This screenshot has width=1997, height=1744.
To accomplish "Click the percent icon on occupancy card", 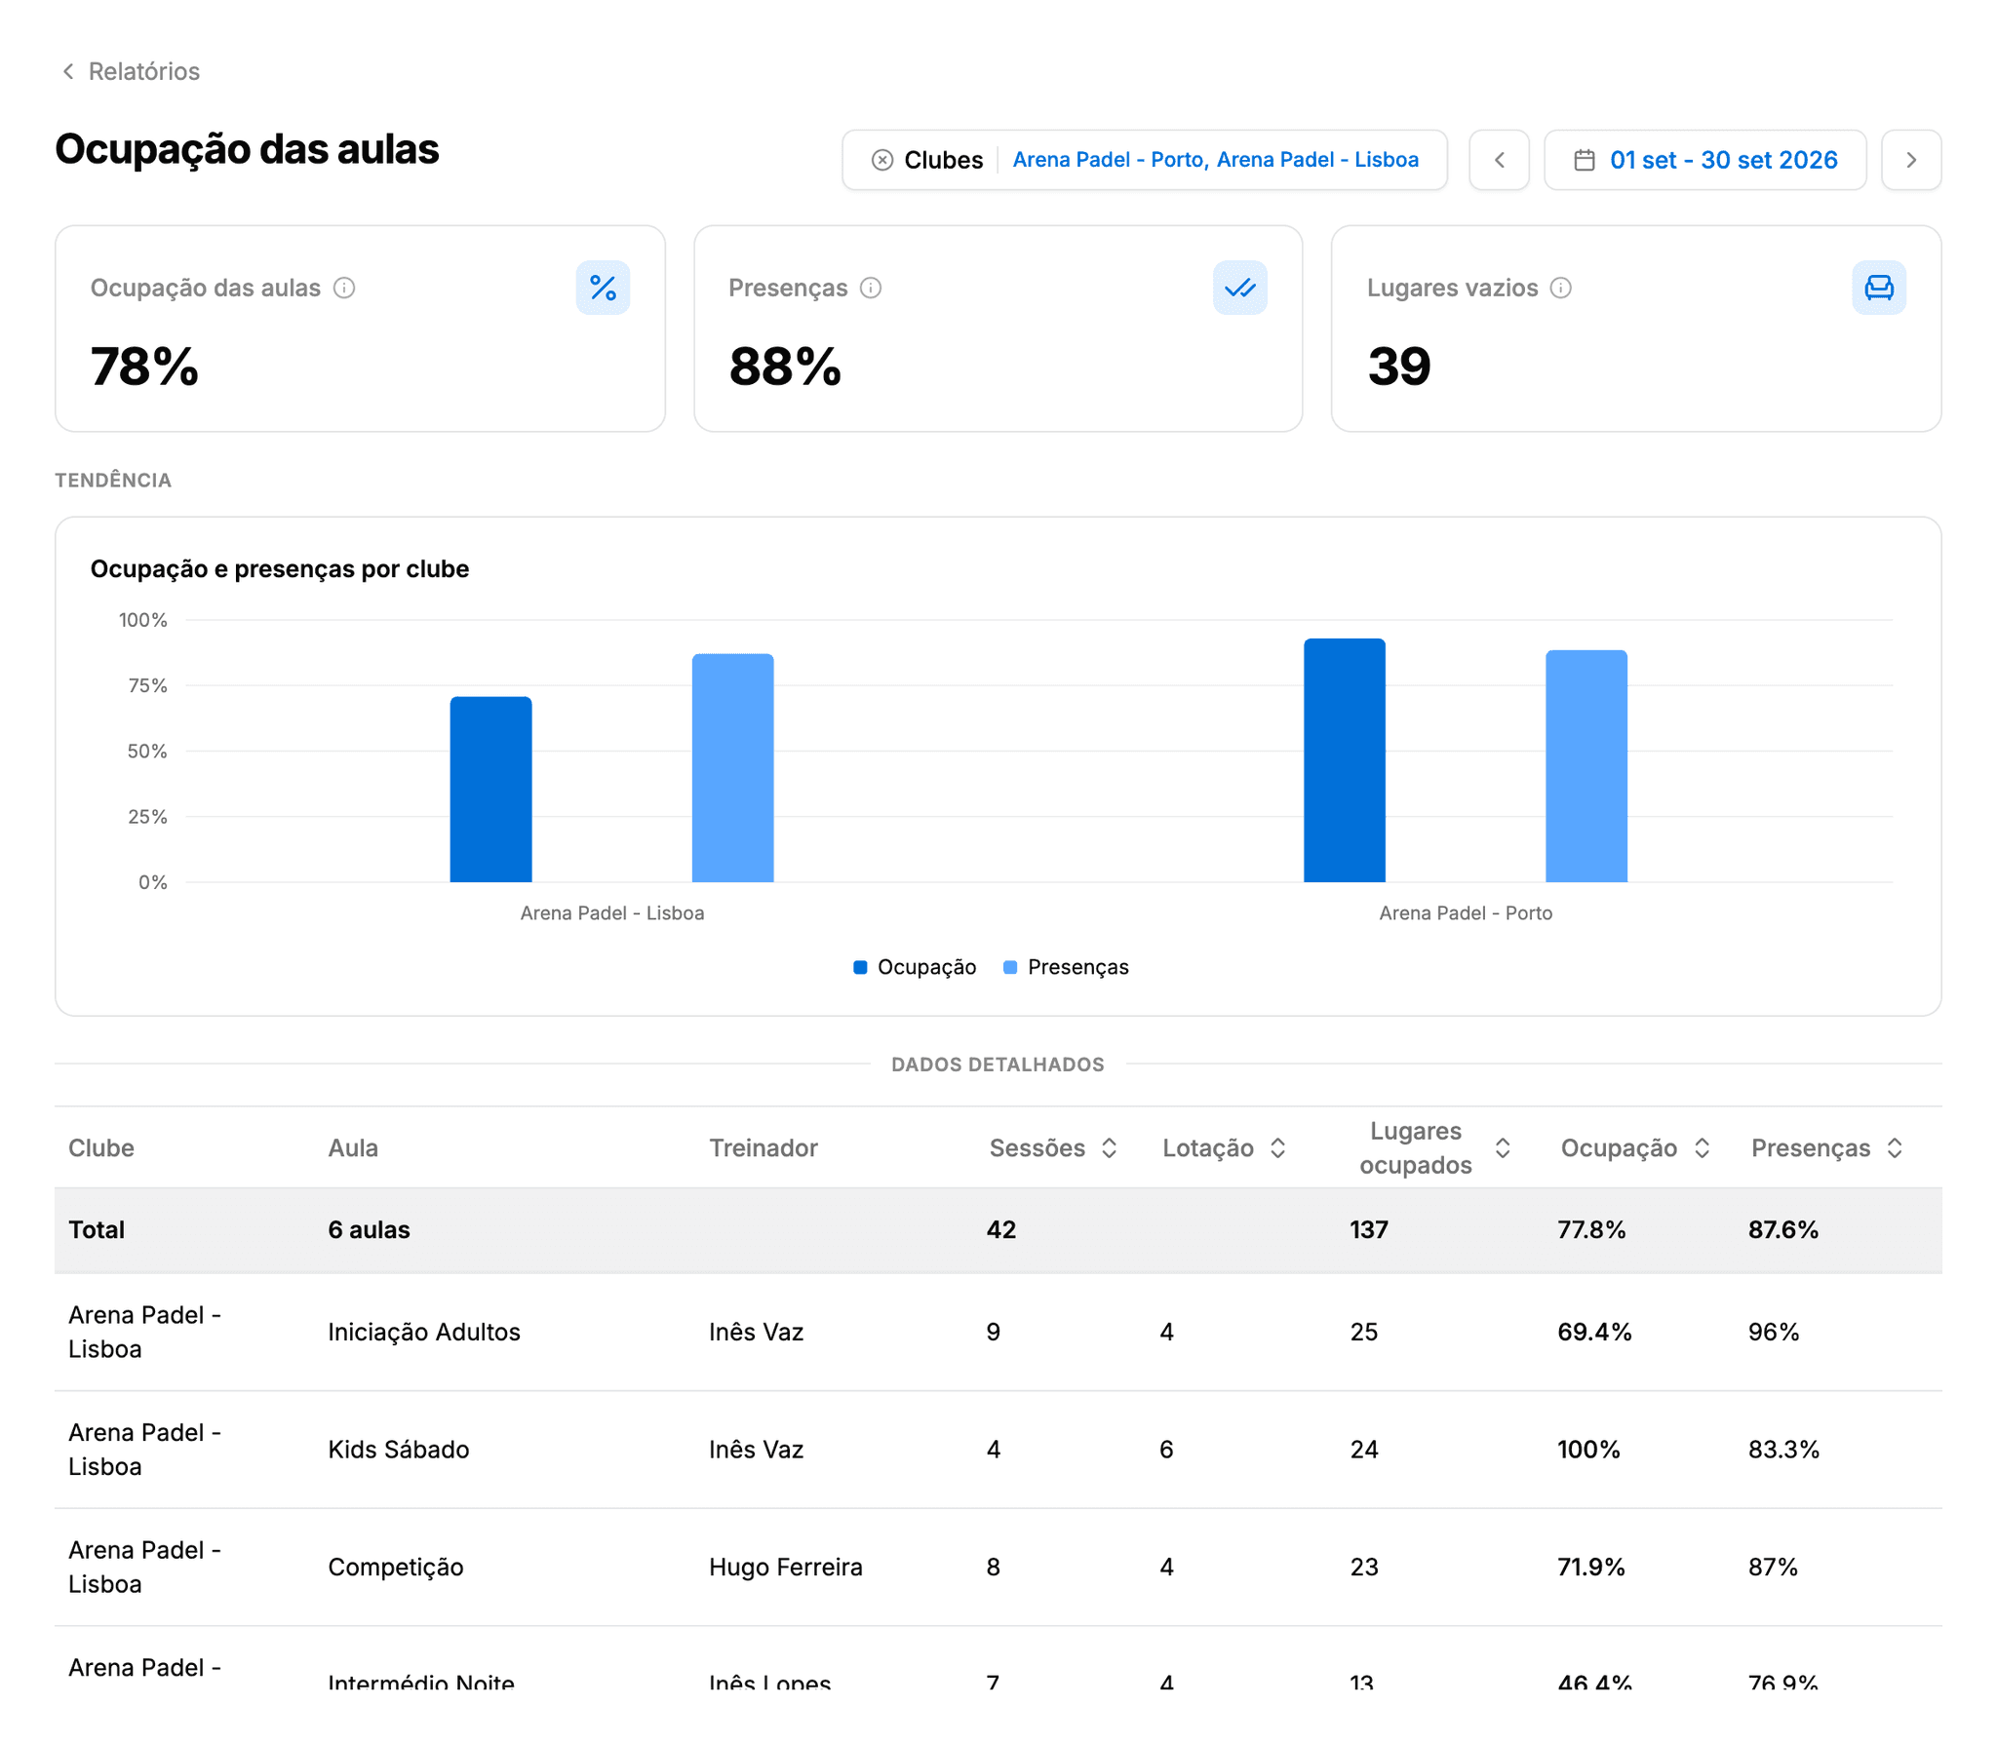I will (603, 288).
